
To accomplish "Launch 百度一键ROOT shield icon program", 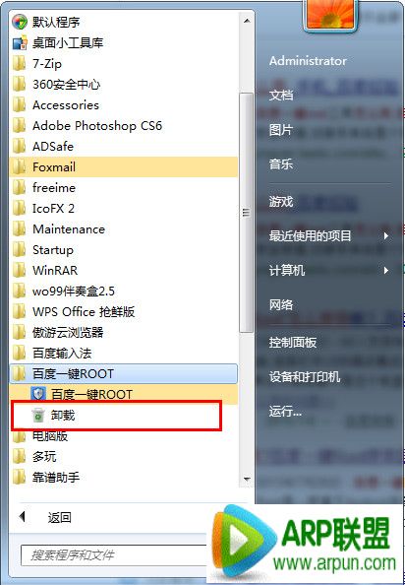I will tap(38, 394).
